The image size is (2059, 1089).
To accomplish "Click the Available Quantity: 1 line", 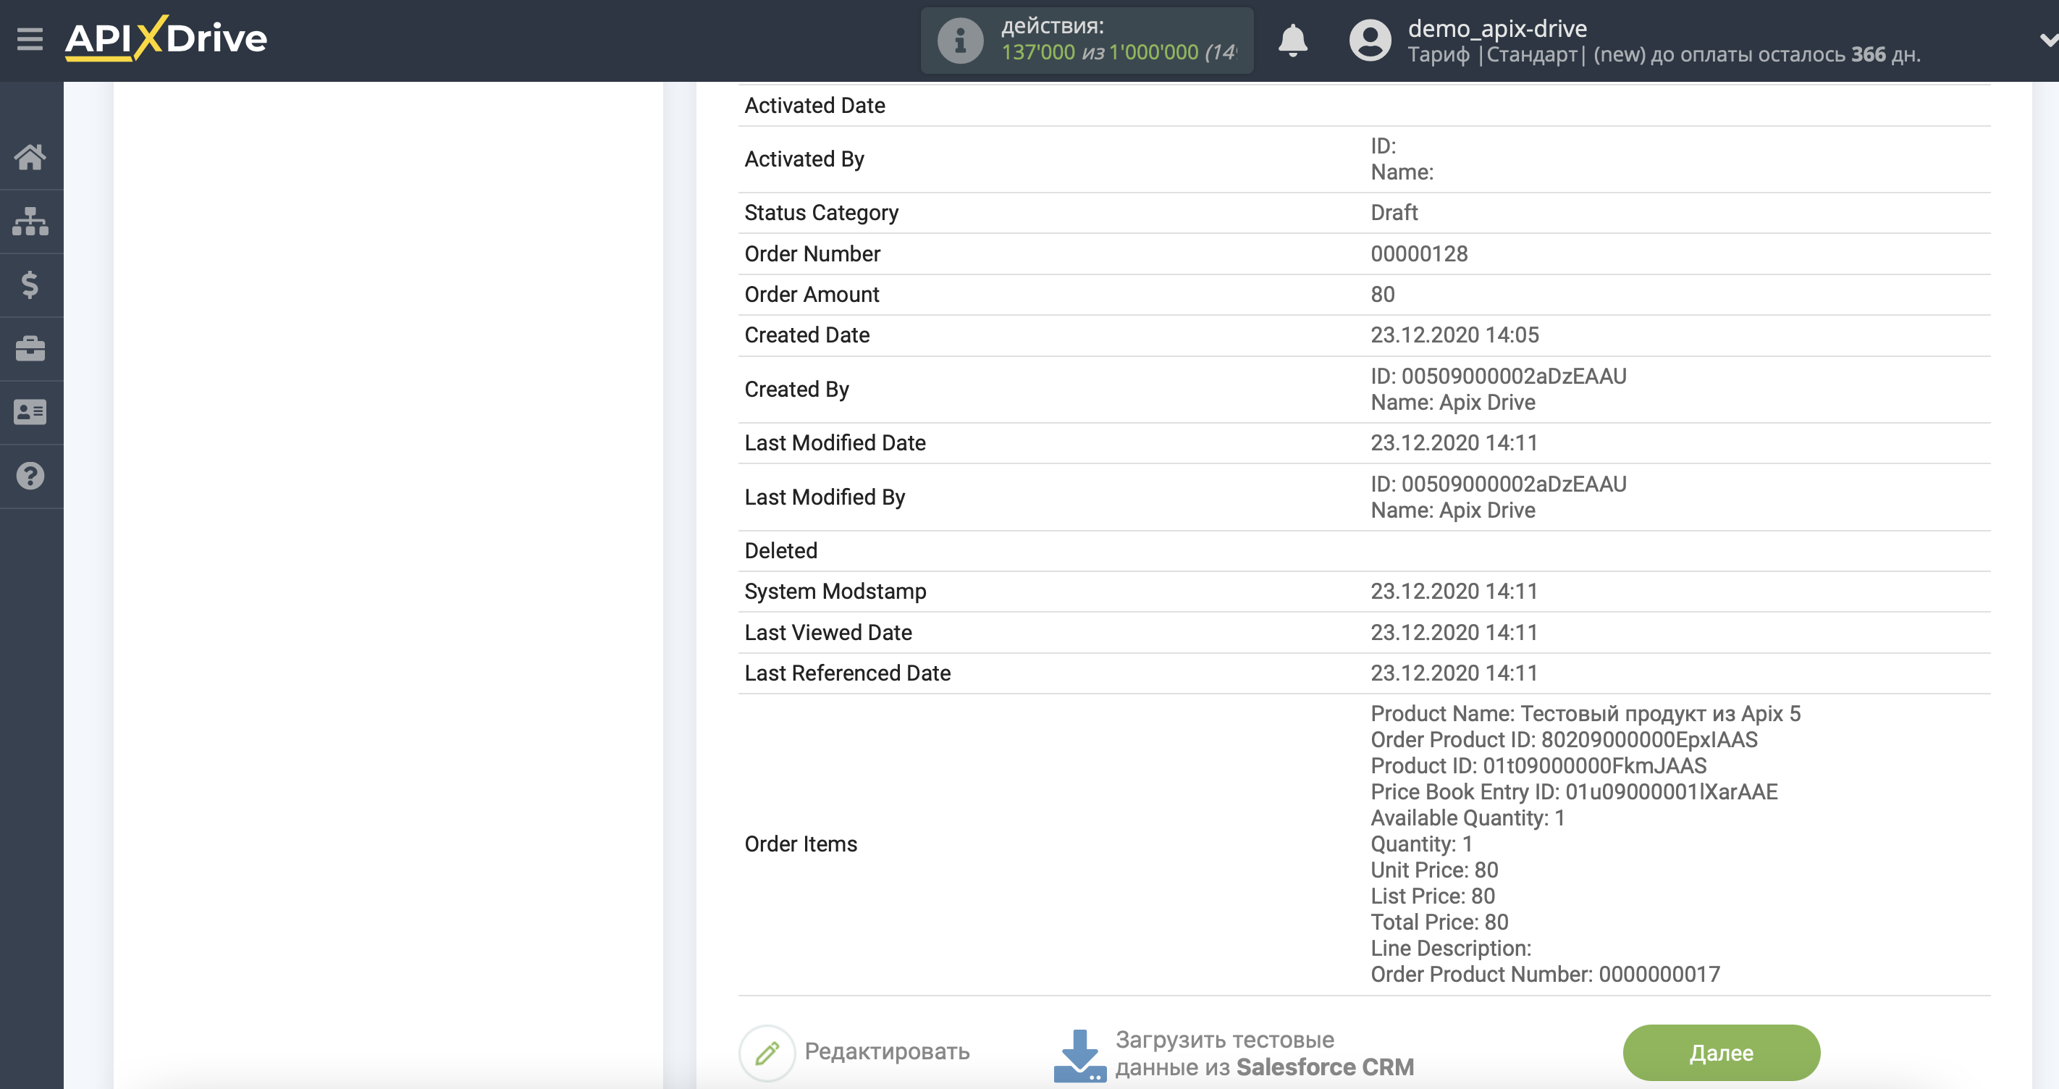I will pos(1468,818).
